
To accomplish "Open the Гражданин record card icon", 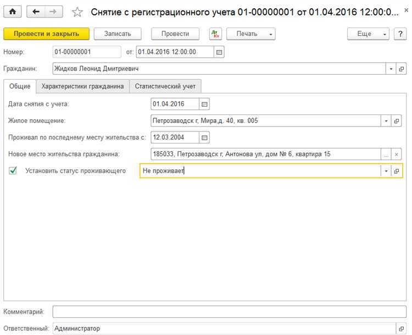I will pyautogui.click(x=401, y=69).
